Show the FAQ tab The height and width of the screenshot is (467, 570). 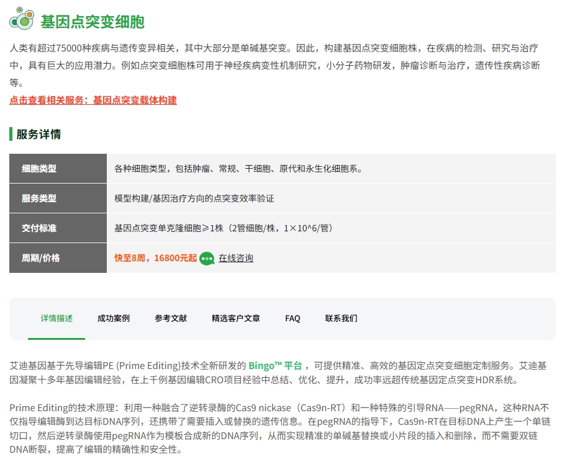click(292, 319)
